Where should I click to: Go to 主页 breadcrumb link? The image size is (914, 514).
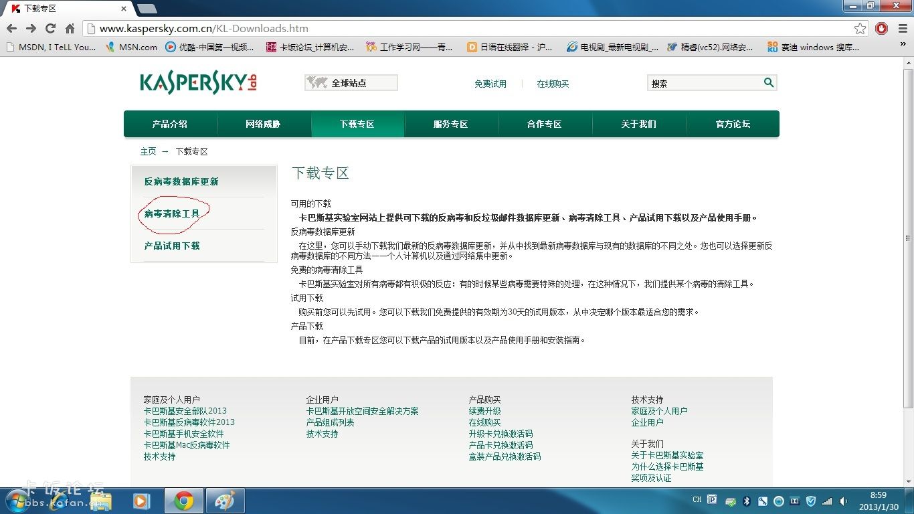148,151
